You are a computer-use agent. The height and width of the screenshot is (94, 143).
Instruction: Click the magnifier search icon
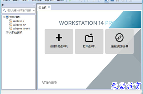point(4,11)
